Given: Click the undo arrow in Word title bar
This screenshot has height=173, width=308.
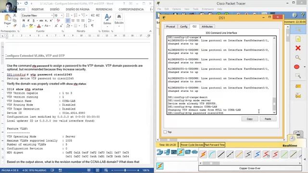Looking at the screenshot, I should tap(18, 3).
